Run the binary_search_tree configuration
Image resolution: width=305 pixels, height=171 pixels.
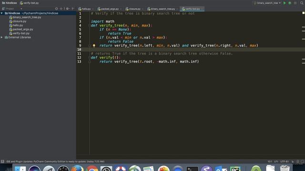point(285,3)
